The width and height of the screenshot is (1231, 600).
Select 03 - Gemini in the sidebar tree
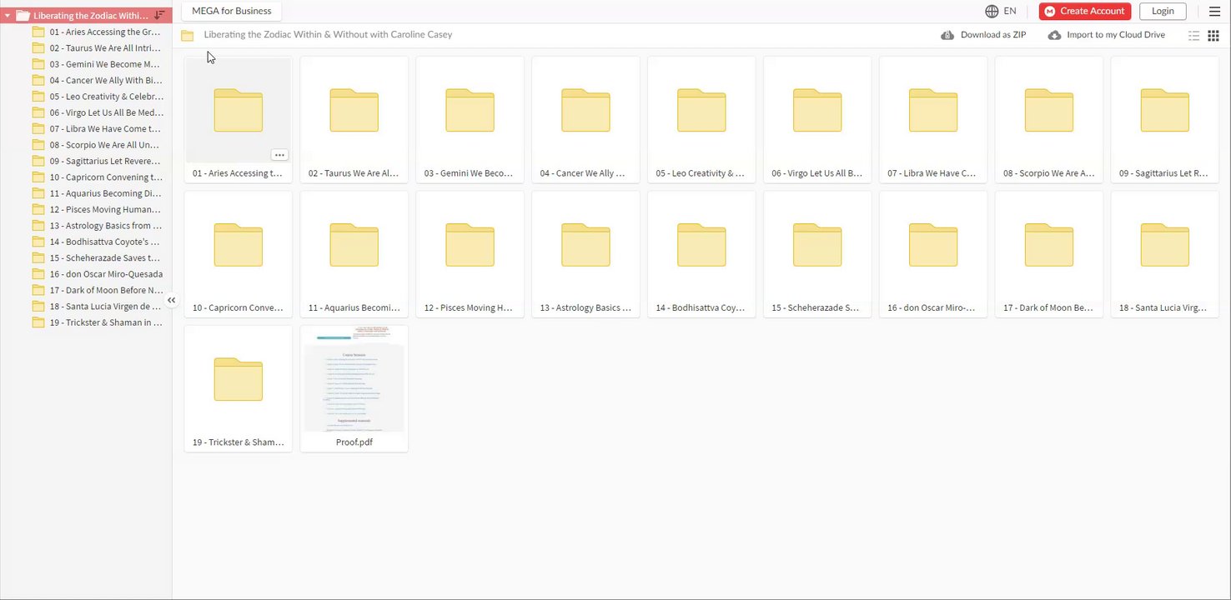(96, 64)
